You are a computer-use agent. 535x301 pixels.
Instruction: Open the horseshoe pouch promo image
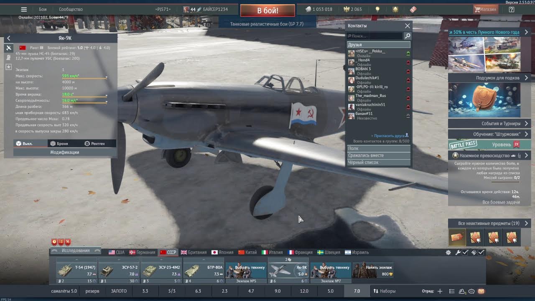pyautogui.click(x=484, y=100)
